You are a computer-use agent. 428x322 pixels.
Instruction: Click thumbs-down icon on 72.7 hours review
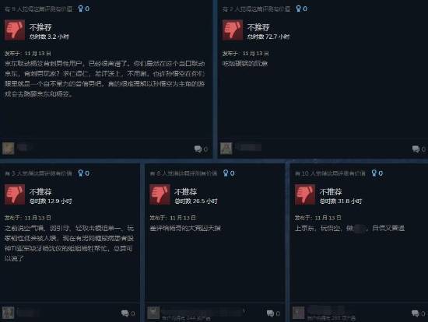point(233,30)
